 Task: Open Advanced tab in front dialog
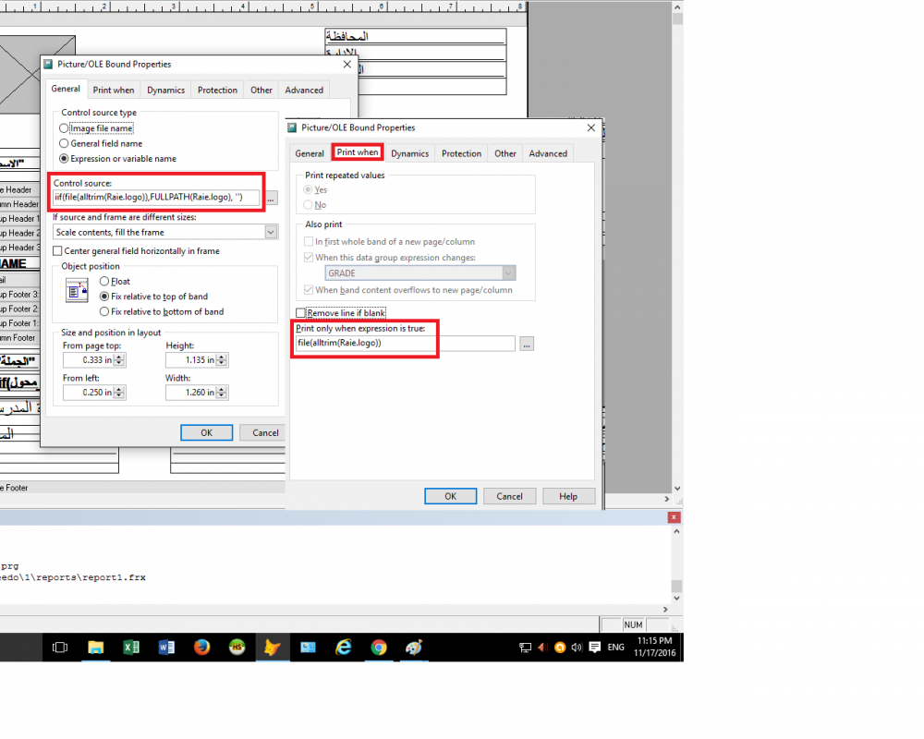548,153
